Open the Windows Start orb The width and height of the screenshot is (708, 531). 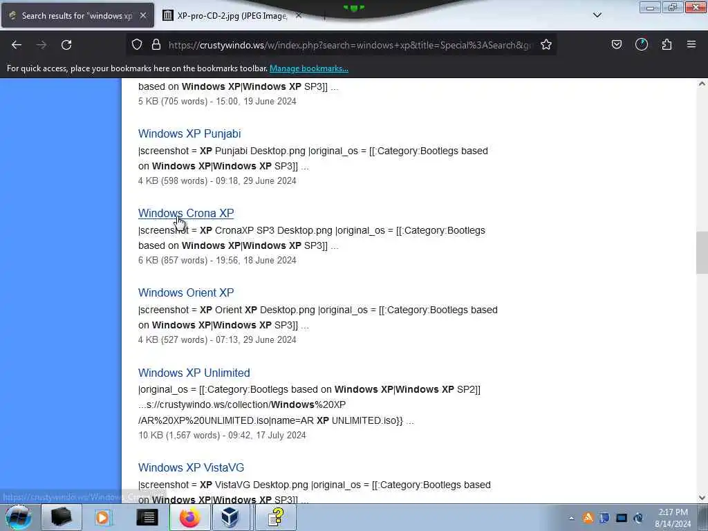[19, 517]
